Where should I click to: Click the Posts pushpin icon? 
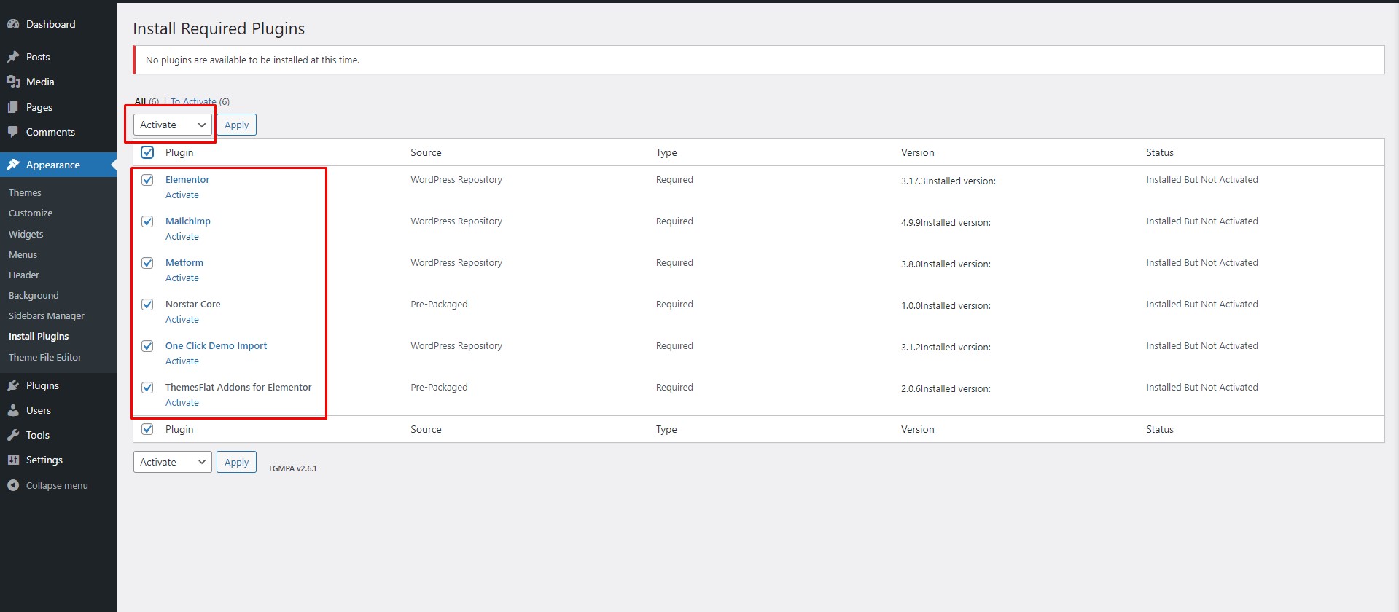click(x=13, y=57)
